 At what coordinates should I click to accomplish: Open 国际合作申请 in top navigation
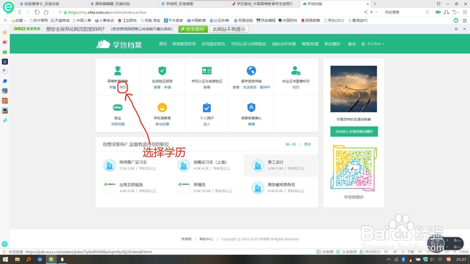283,44
